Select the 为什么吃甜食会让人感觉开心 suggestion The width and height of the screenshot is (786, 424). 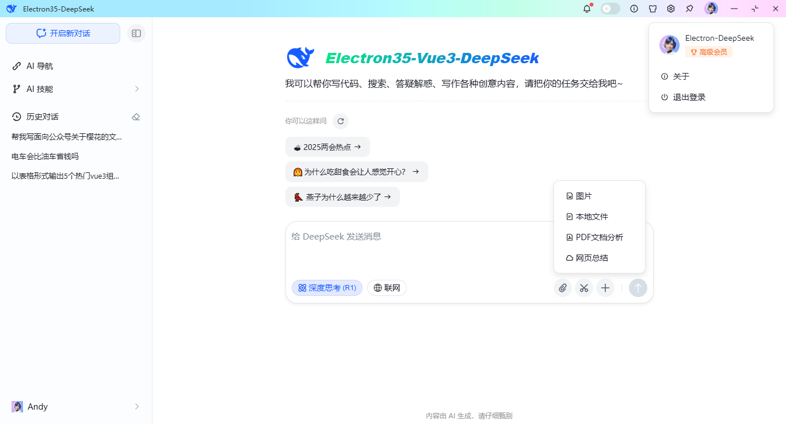coord(357,172)
